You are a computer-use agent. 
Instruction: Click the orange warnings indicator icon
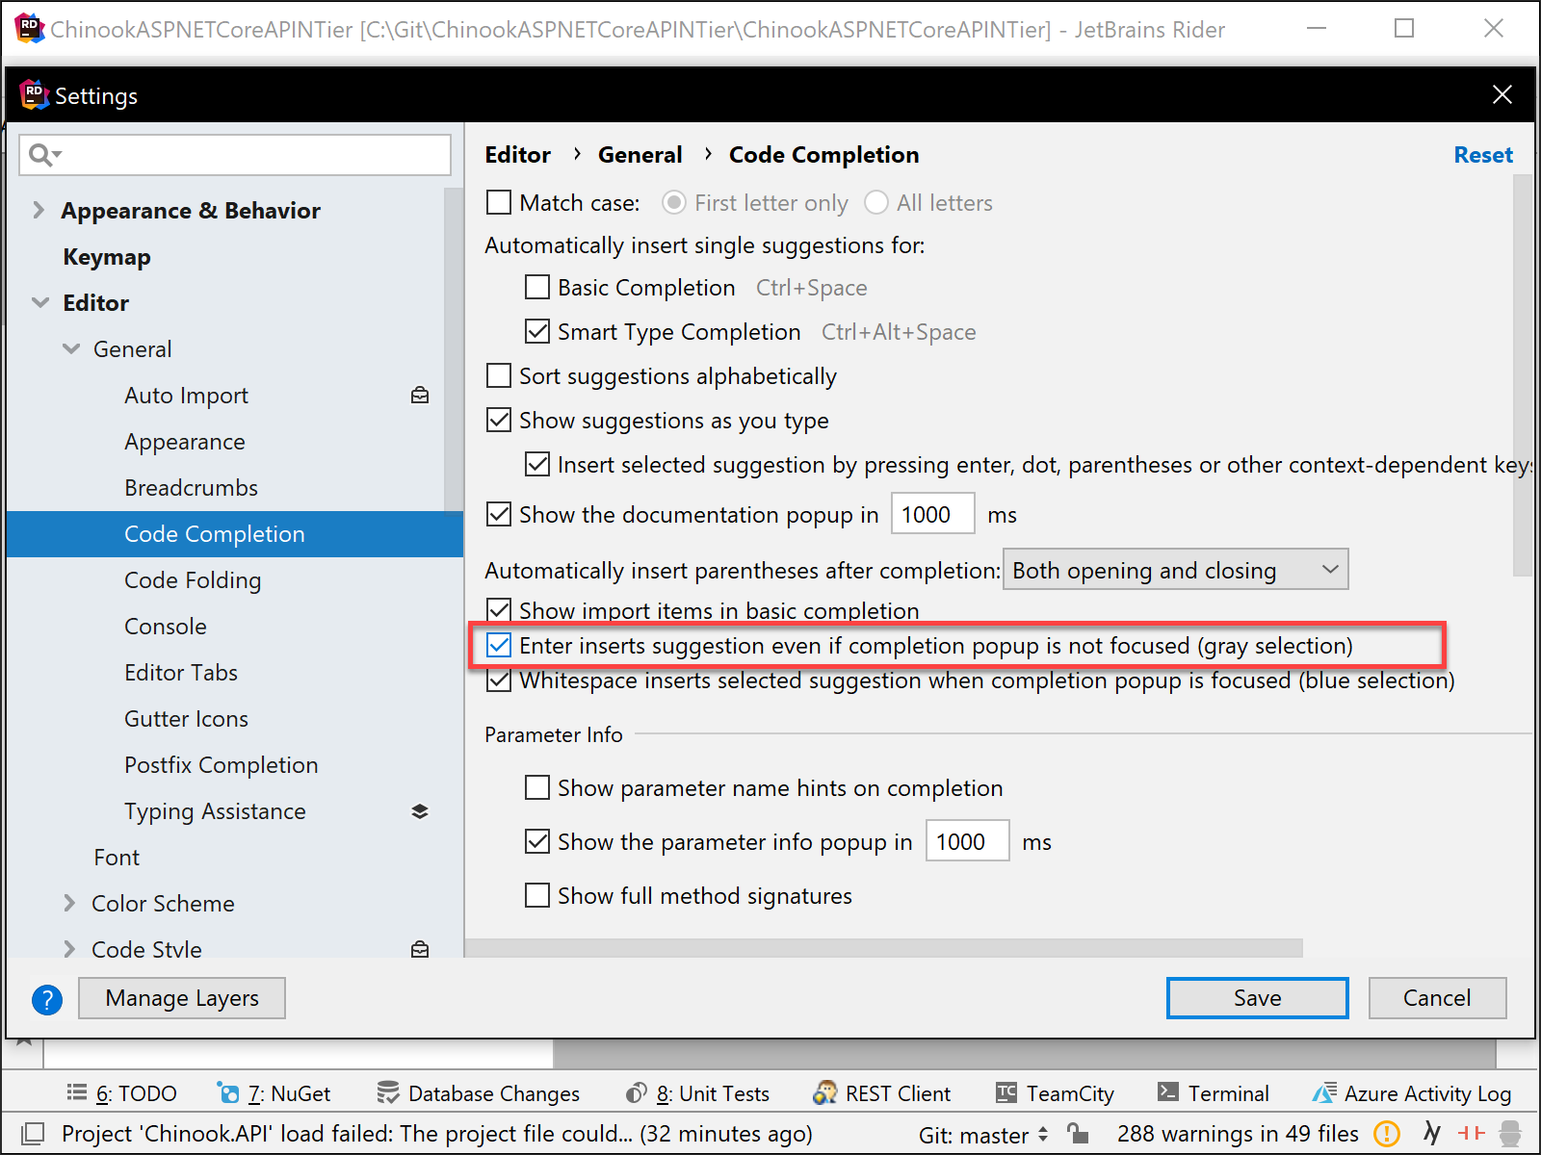(1387, 1134)
